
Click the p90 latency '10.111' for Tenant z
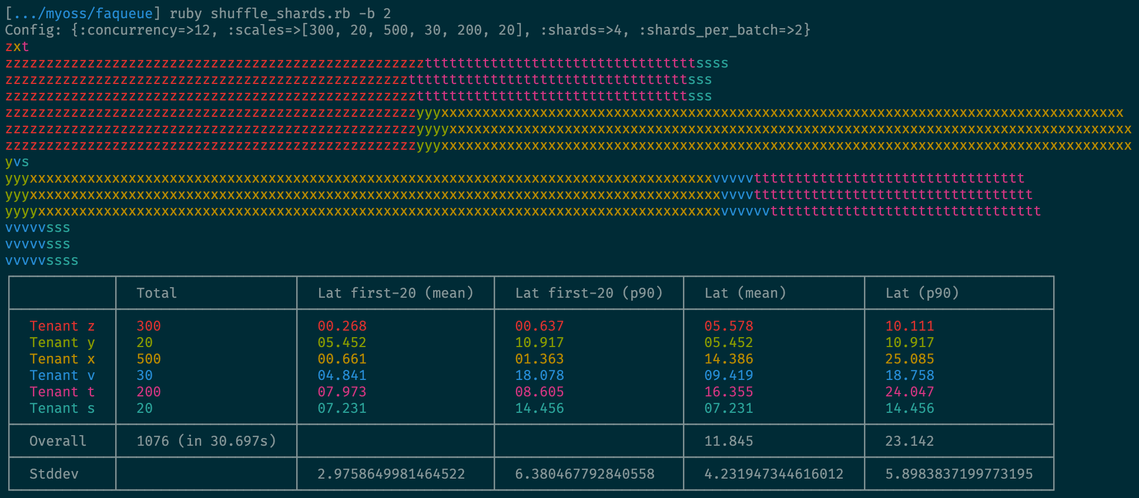point(910,326)
